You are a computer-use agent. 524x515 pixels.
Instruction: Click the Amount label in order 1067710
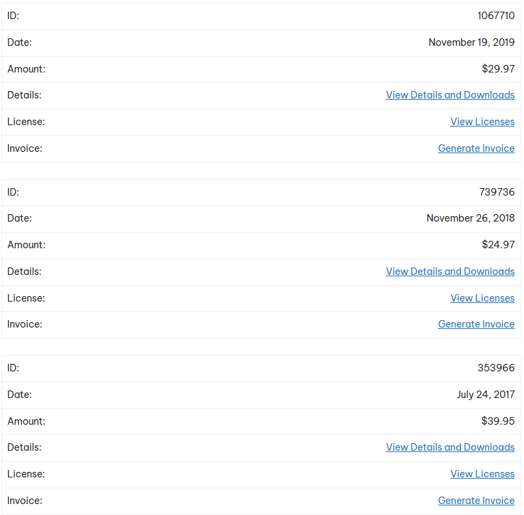(x=27, y=69)
